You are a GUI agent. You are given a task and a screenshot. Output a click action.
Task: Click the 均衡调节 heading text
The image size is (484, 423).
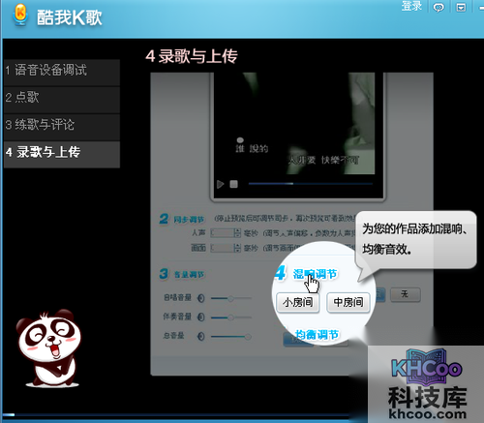tap(317, 335)
